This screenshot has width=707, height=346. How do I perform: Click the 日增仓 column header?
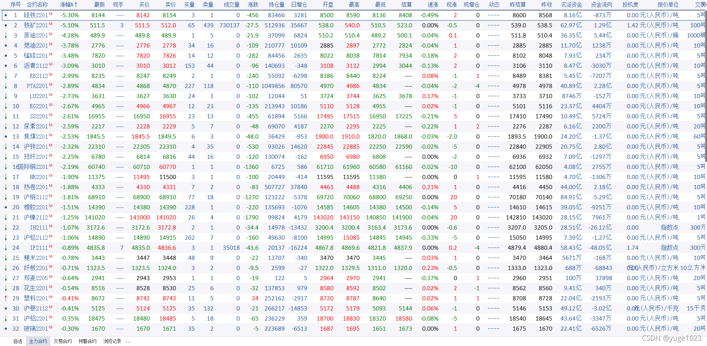299,4
